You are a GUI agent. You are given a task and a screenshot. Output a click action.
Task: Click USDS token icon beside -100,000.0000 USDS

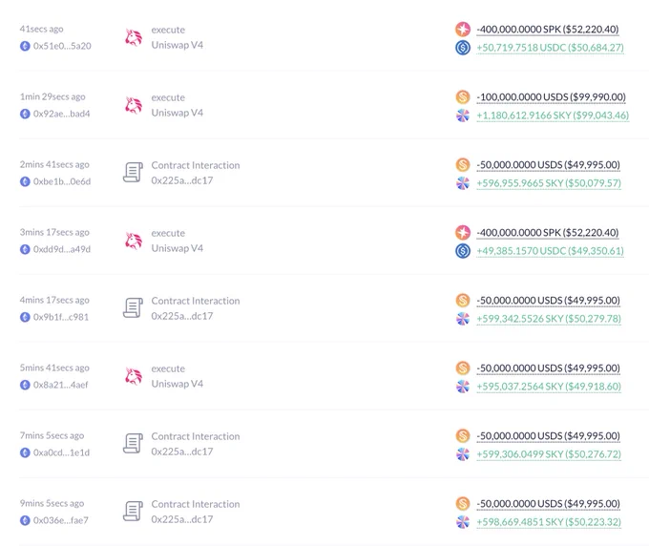463,97
